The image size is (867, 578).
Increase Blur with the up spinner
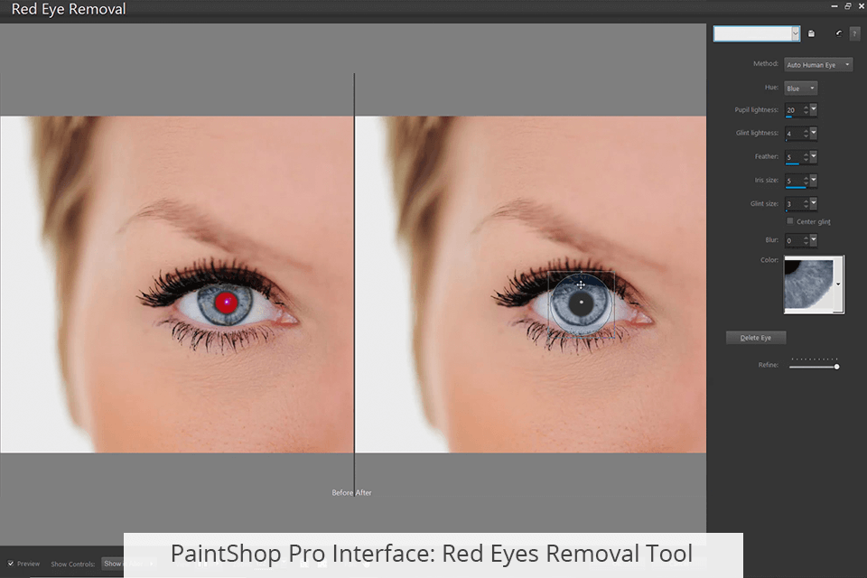click(x=806, y=238)
